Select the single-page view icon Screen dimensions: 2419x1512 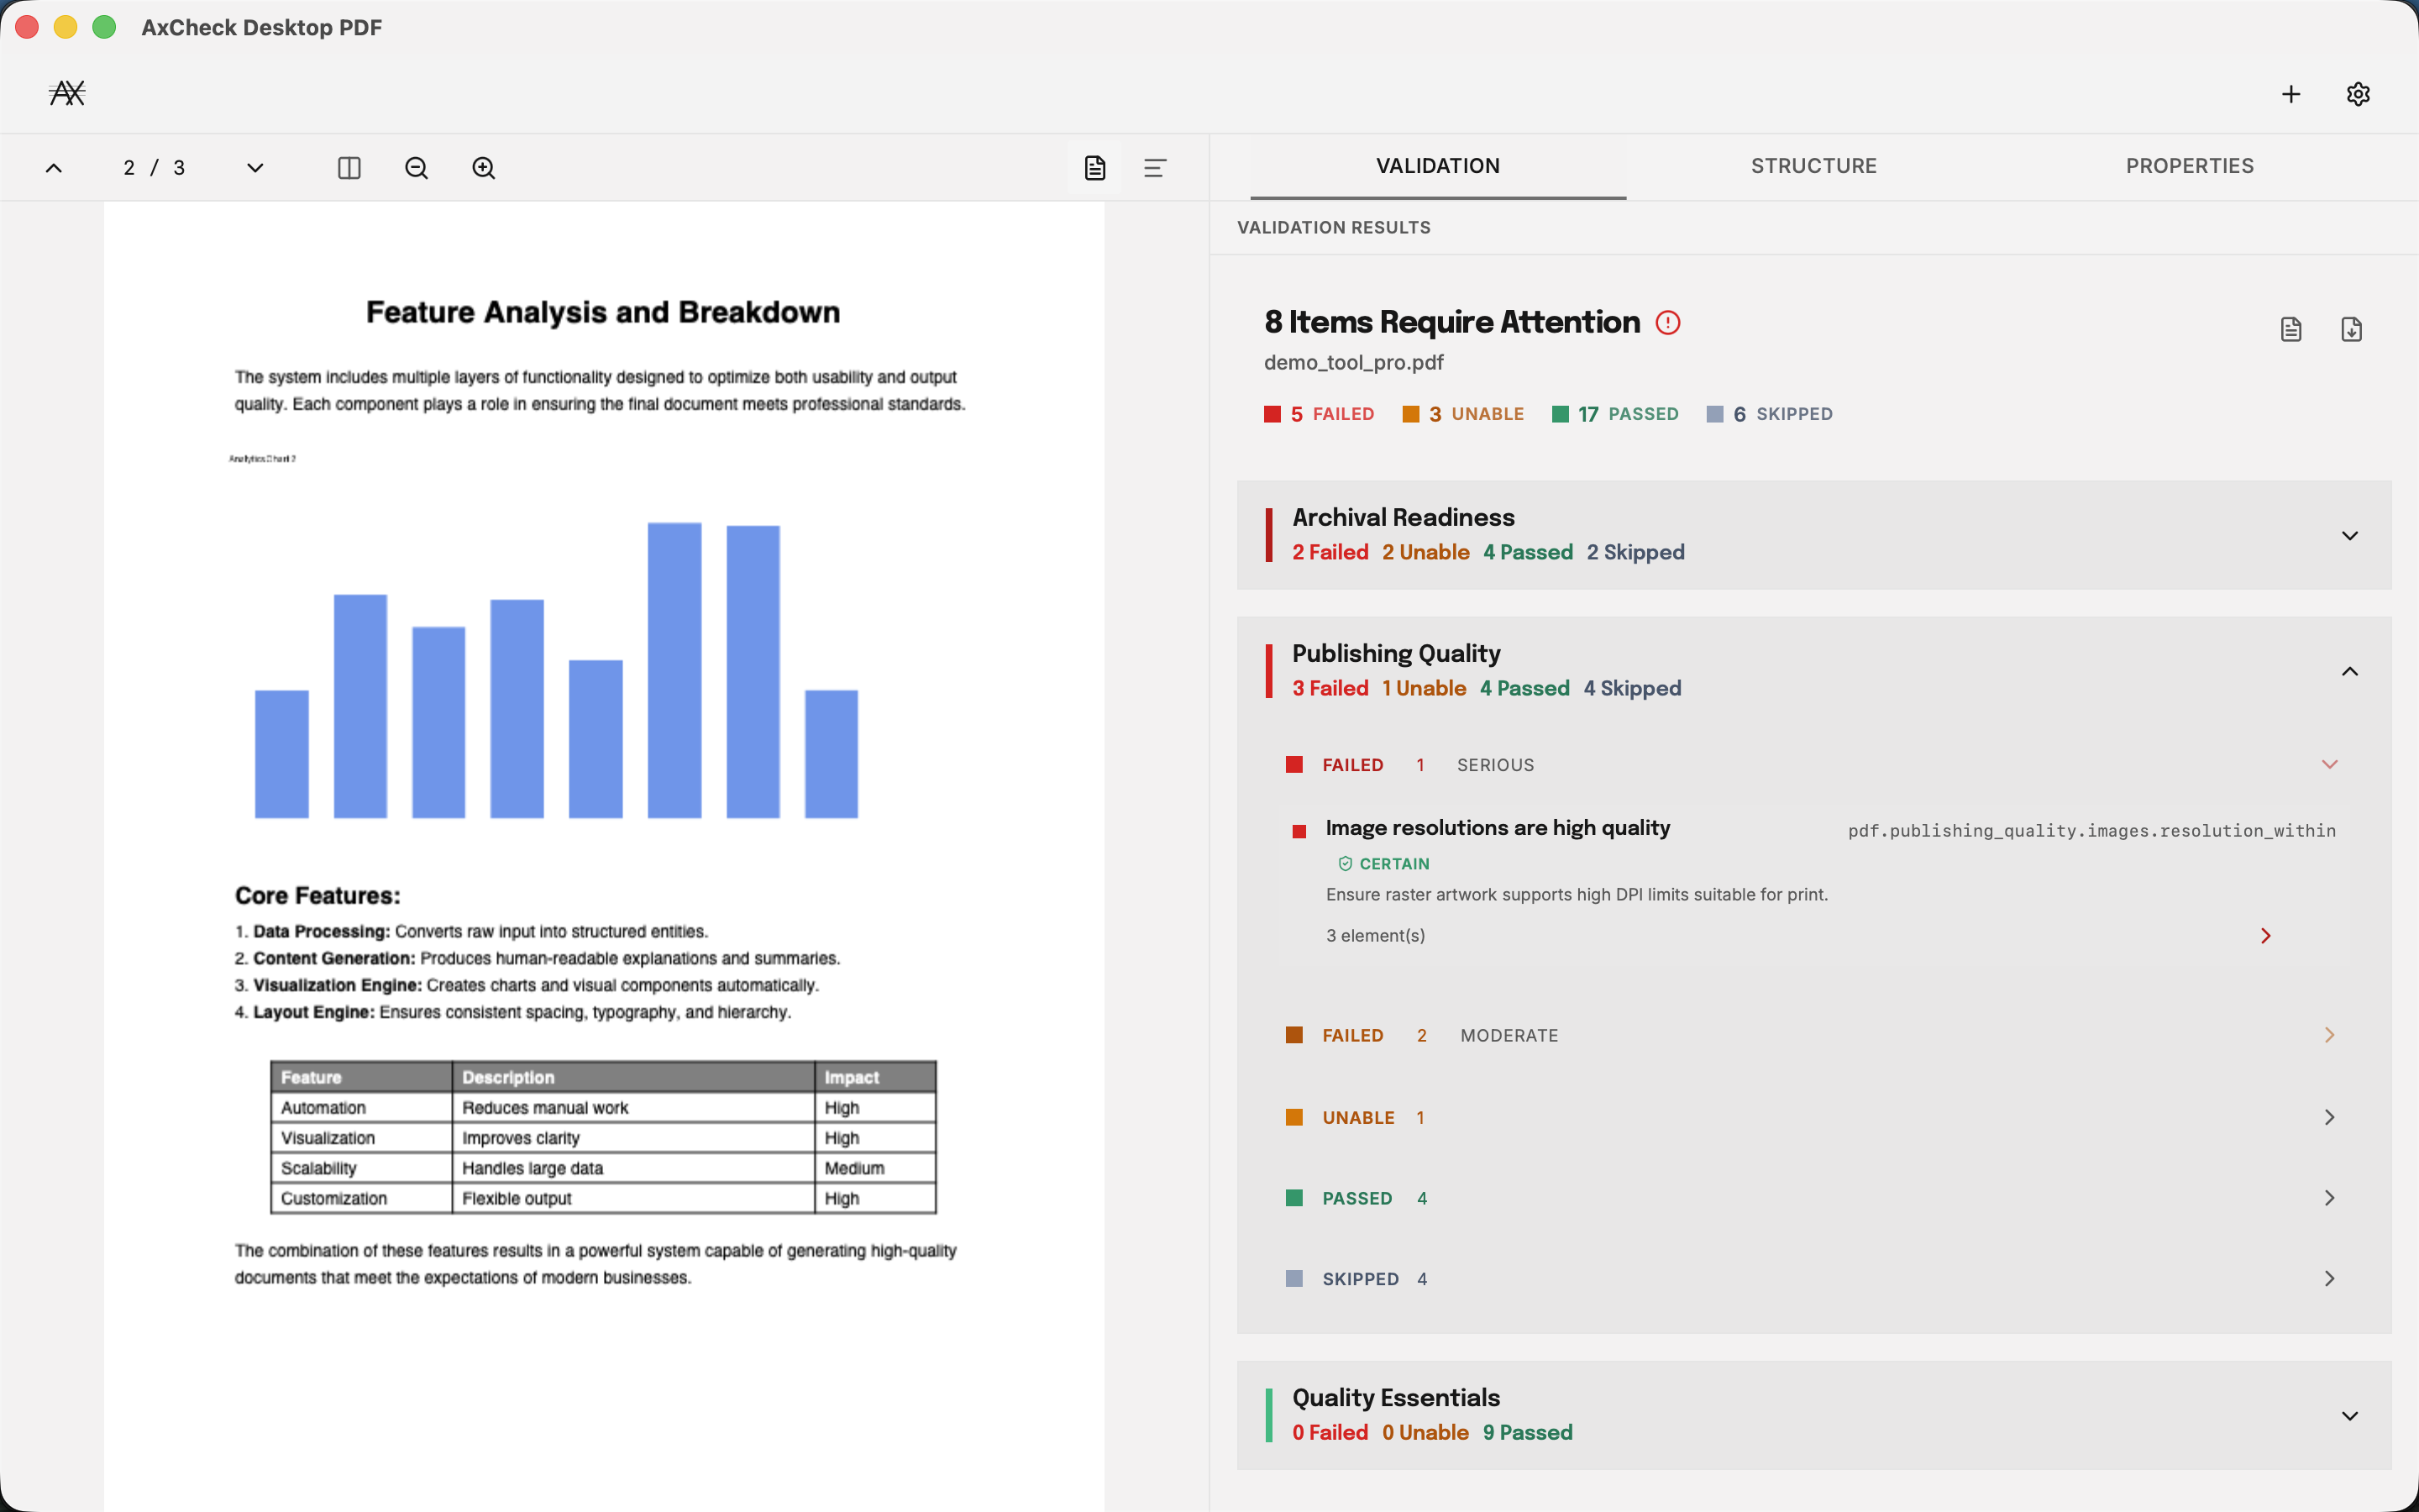click(1094, 167)
